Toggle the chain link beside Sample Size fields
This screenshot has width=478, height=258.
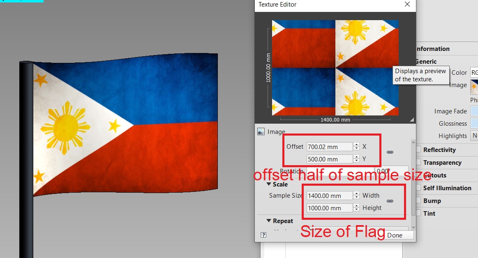pos(390,201)
